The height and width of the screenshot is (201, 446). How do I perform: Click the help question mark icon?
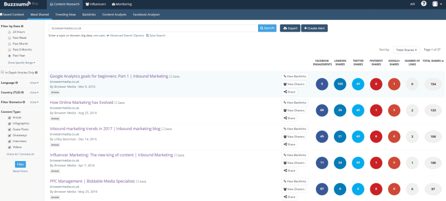click(424, 4)
